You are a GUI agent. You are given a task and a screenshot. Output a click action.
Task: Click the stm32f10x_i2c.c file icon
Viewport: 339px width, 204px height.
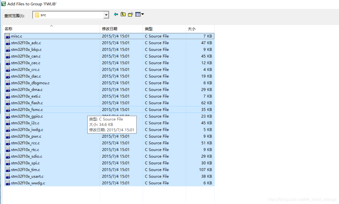click(x=8, y=123)
